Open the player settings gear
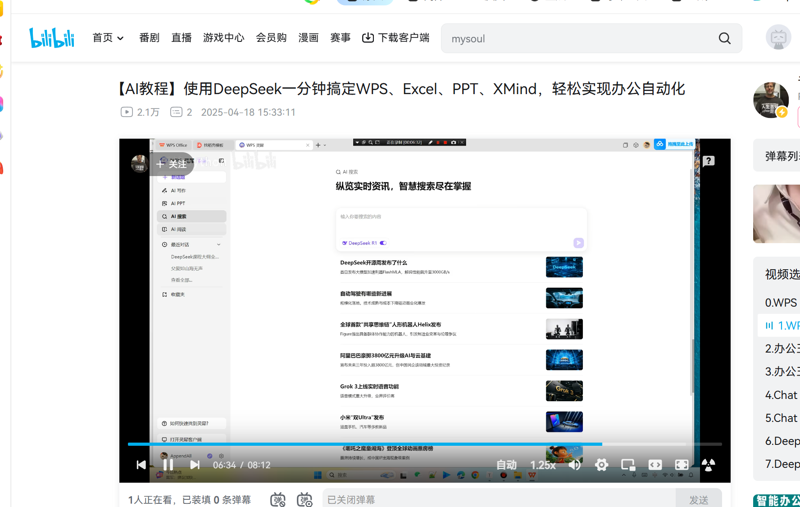 pyautogui.click(x=601, y=465)
